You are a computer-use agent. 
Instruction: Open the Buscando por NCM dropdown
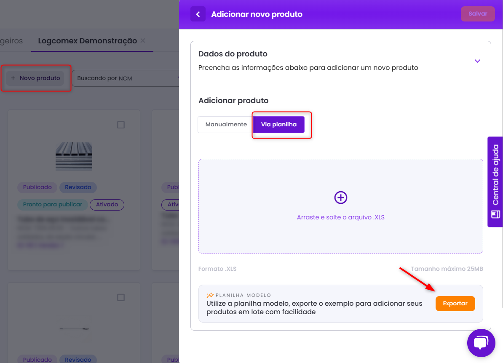[x=126, y=78]
